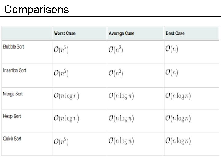Click Heap Sort's best case complexity cell
221x166 pixels.
click(x=178, y=118)
